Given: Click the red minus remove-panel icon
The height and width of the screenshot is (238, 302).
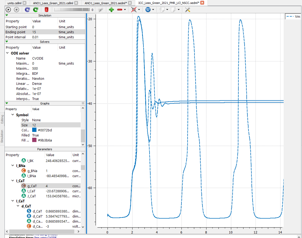Looking at the screenshot, I should point(120,10).
